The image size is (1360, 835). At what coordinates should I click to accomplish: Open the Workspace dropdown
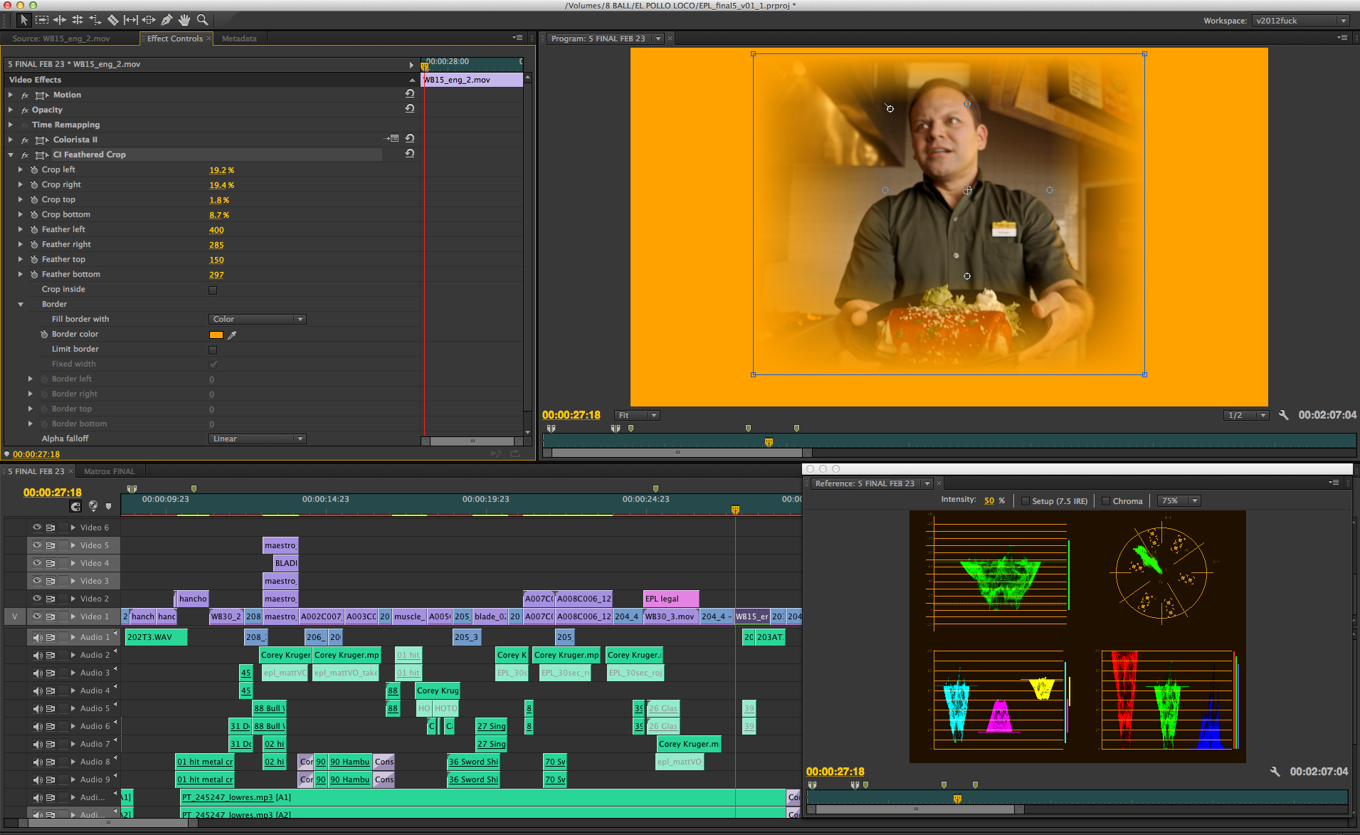[x=1300, y=21]
